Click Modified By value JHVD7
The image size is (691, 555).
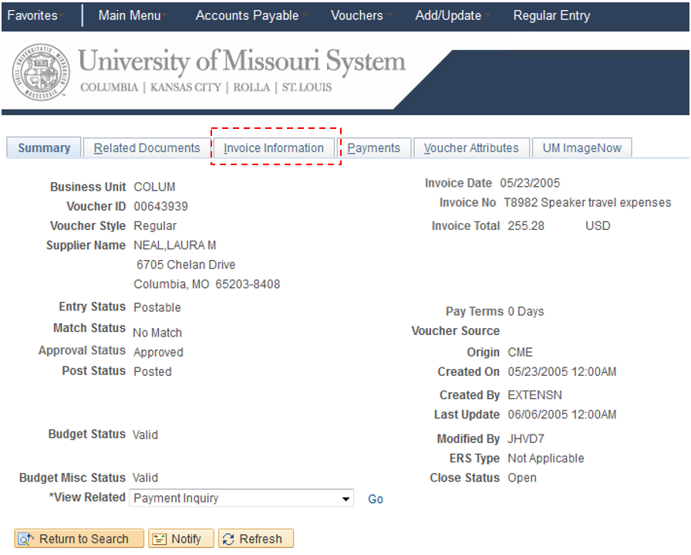tap(526, 439)
